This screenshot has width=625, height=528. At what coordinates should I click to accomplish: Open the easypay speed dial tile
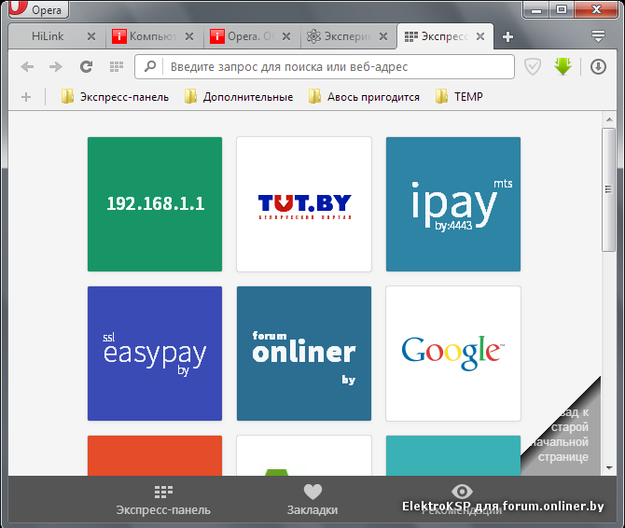155,354
